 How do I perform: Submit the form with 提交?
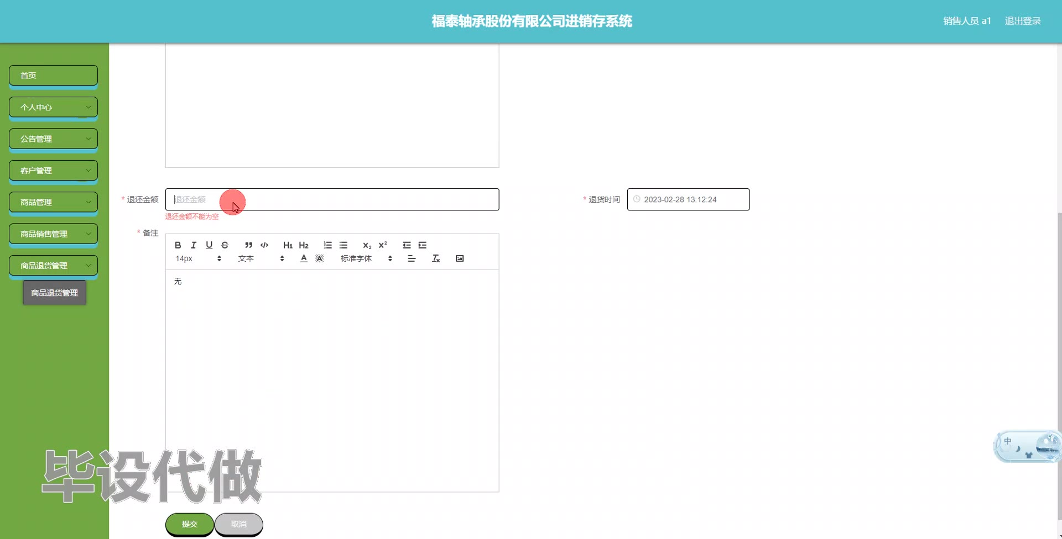click(190, 524)
